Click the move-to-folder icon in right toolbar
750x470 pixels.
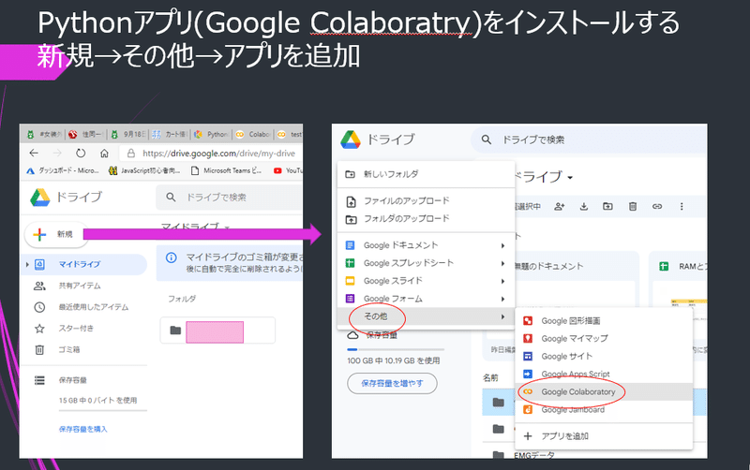(607, 206)
